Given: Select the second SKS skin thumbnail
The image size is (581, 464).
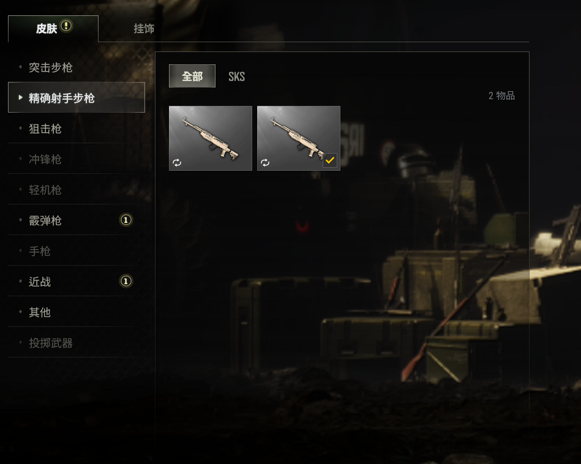Looking at the screenshot, I should pos(299,138).
